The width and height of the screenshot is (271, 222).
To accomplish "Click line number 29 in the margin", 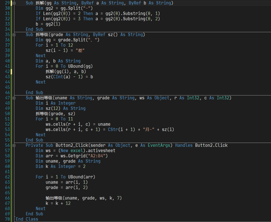I will [x=7, y=3].
